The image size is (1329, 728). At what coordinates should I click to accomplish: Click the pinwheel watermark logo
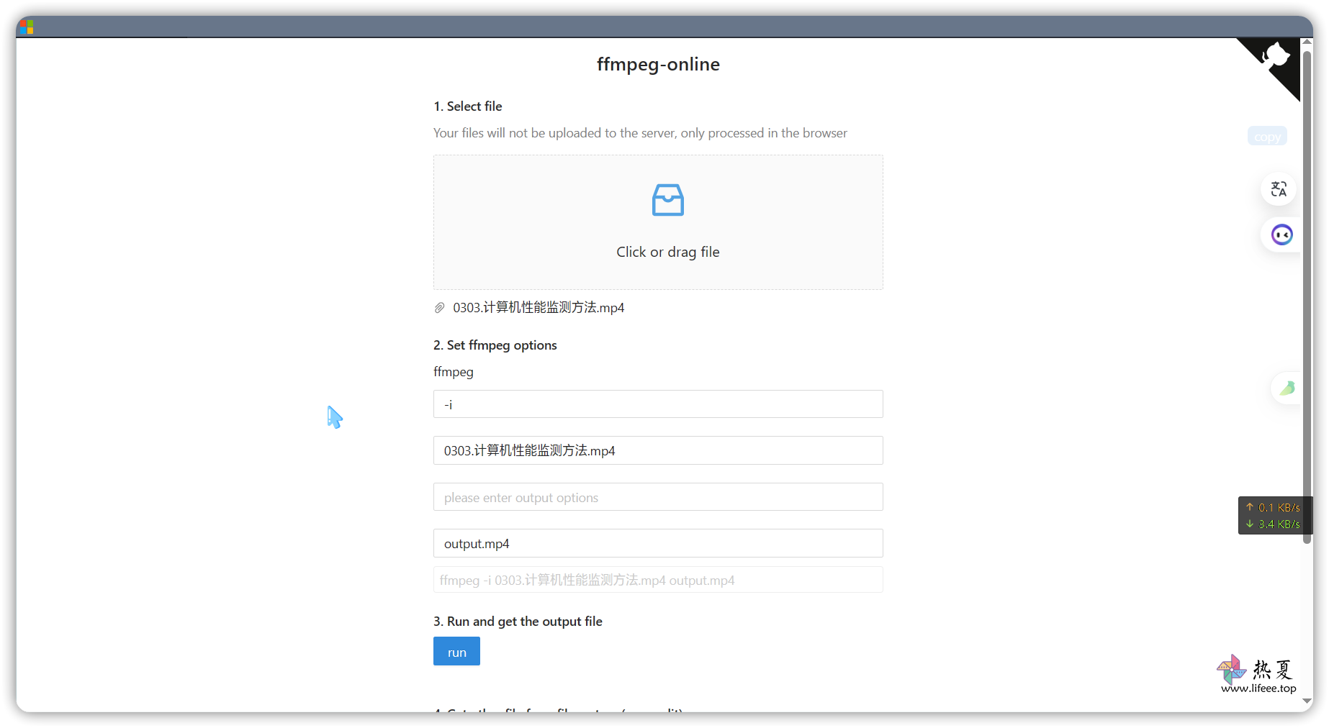pos(1231,669)
